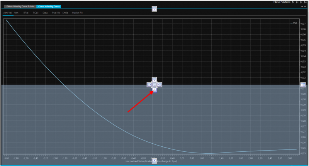Viewport: 309px width, 166px height.
Task: Select the Chart: Volatility Curve tab
Action: 48,7
